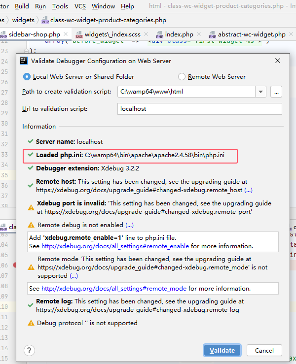Click the Path to create validation script field
The height and width of the screenshot is (364, 296).
(186, 92)
